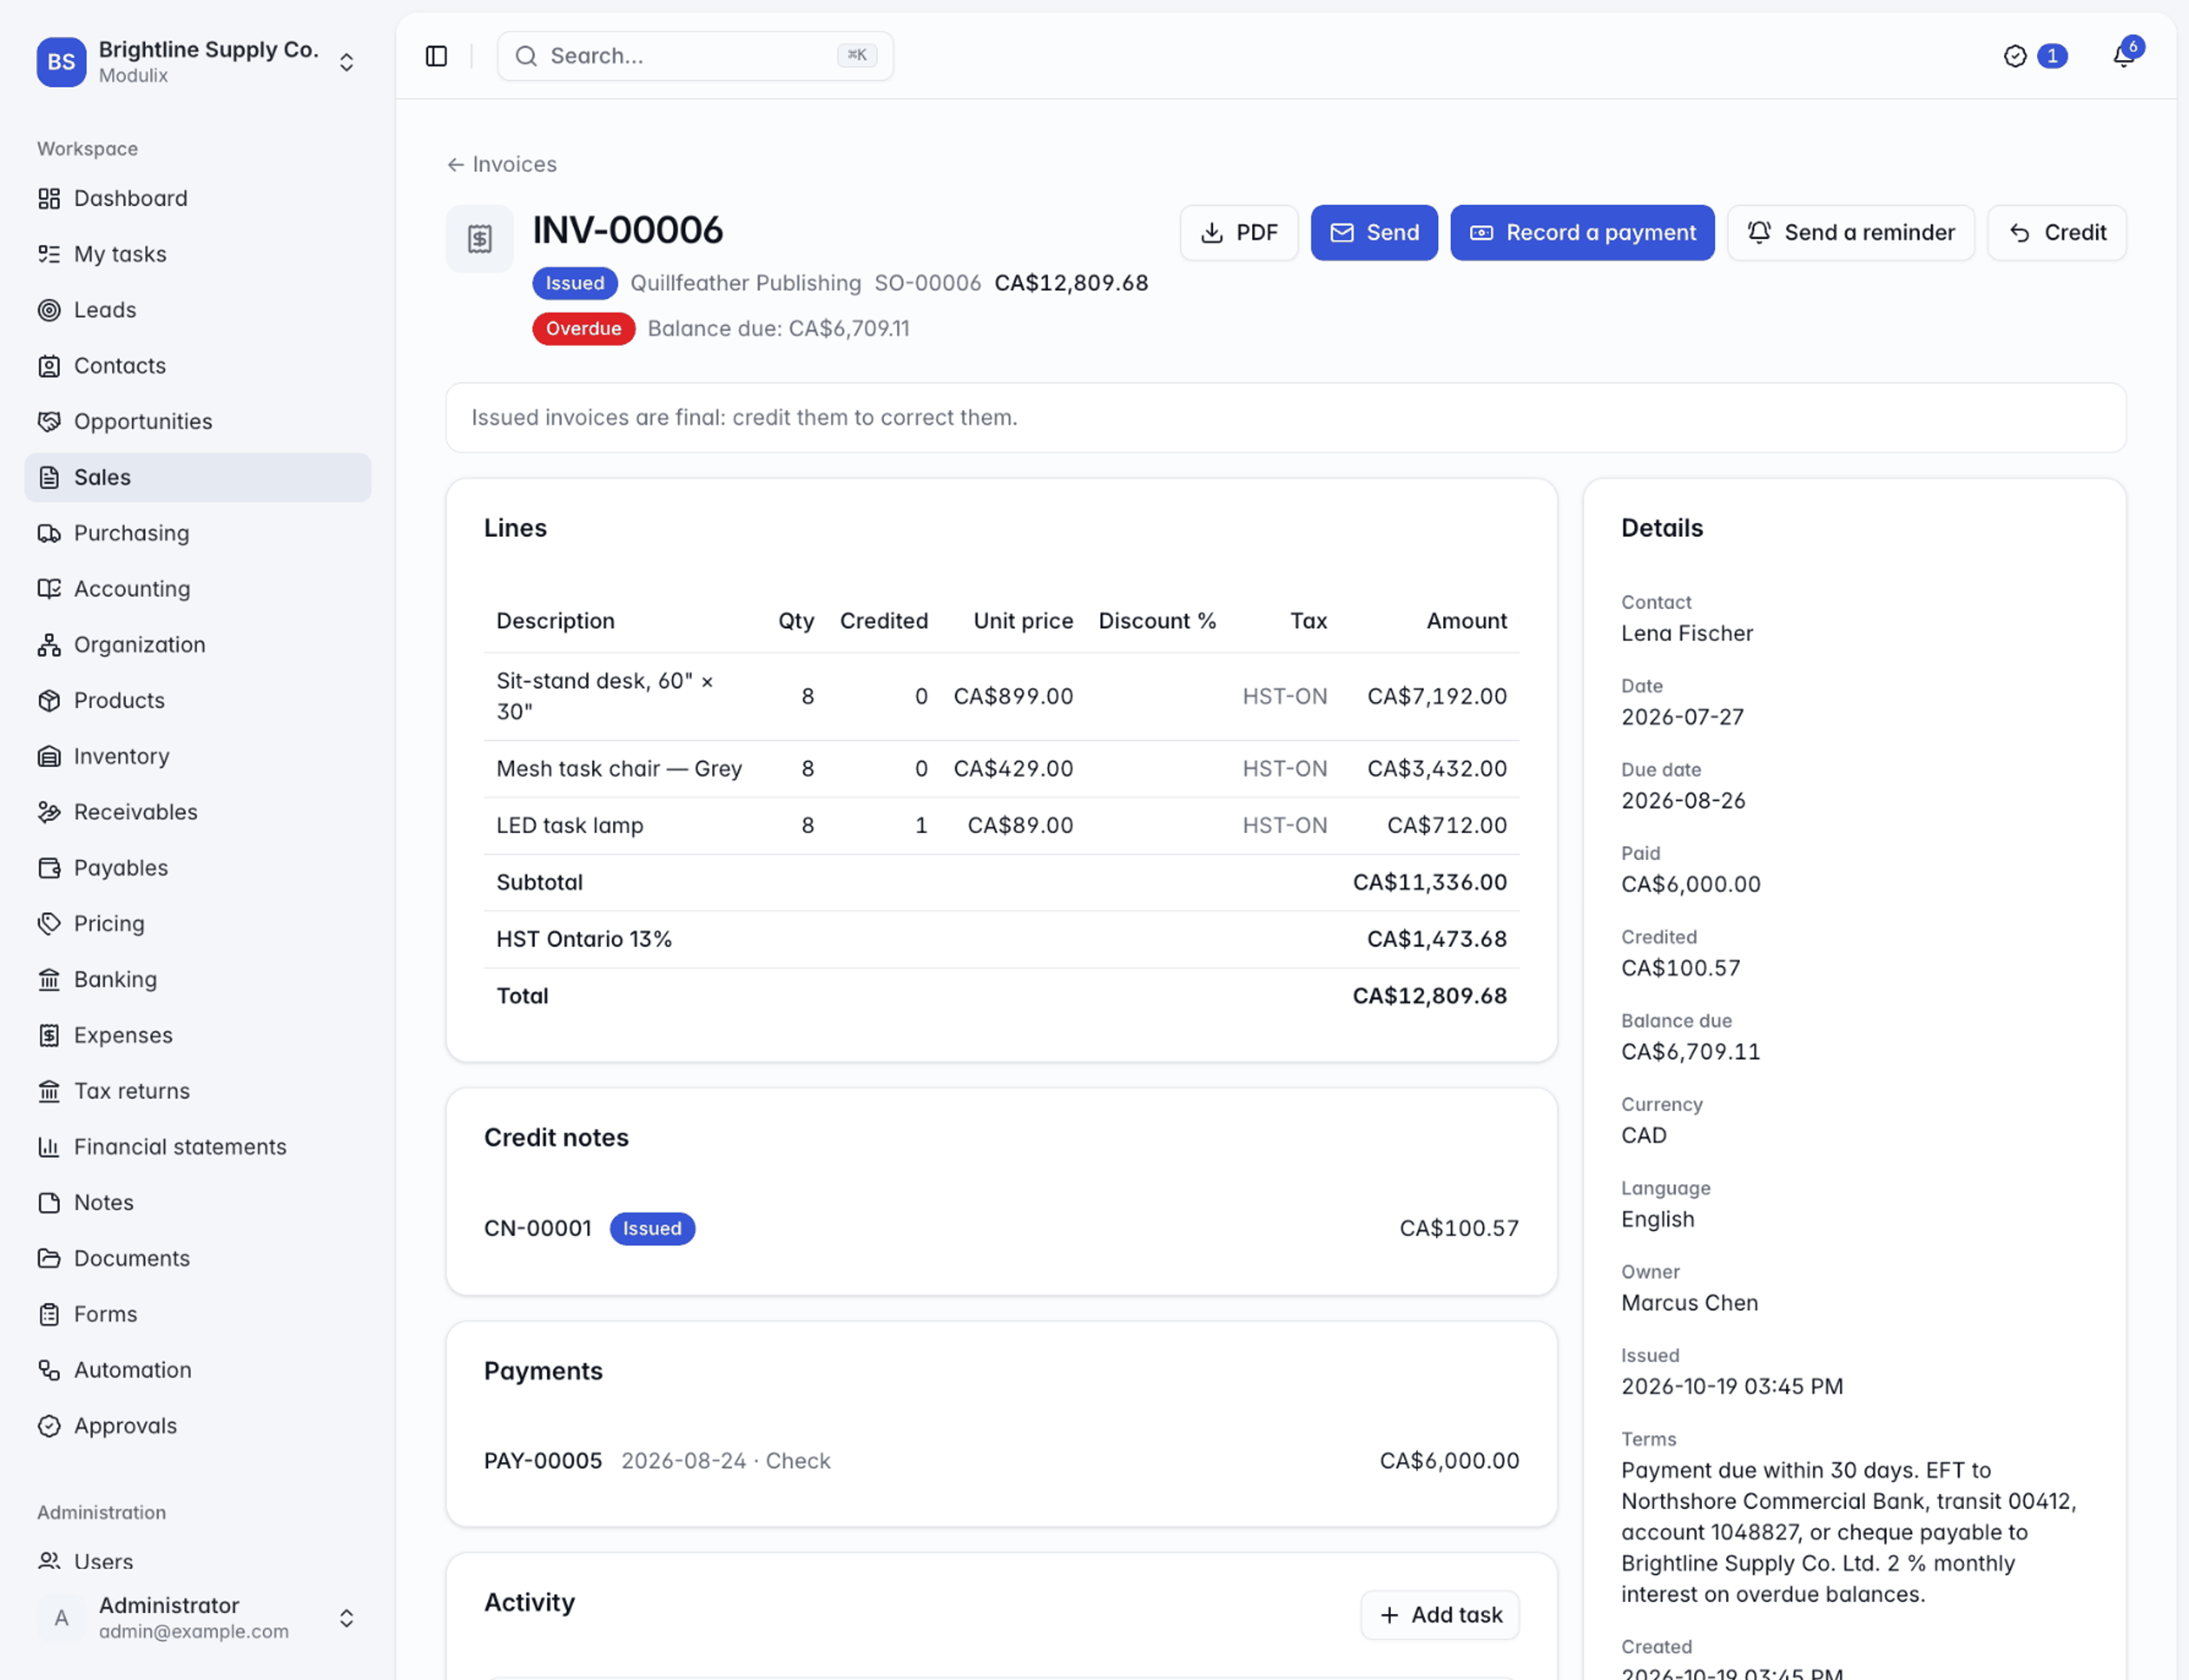
Task: Open Documents in the sidebar
Action: 198,1258
